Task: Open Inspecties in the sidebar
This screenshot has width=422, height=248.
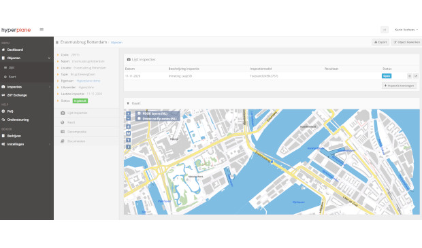Action: [x=14, y=87]
